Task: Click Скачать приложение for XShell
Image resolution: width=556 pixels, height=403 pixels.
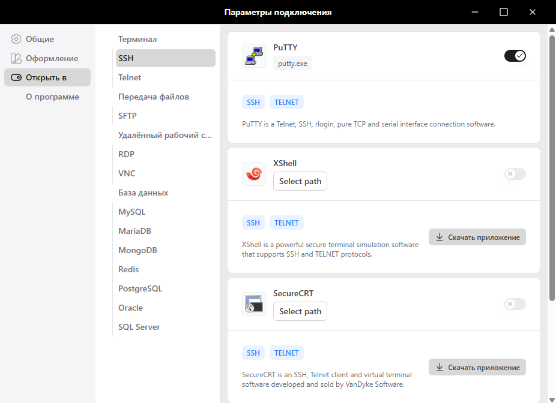Action: 477,237
